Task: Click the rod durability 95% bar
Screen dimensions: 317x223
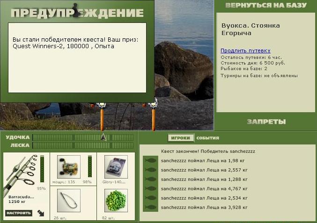Action: tap(42, 169)
